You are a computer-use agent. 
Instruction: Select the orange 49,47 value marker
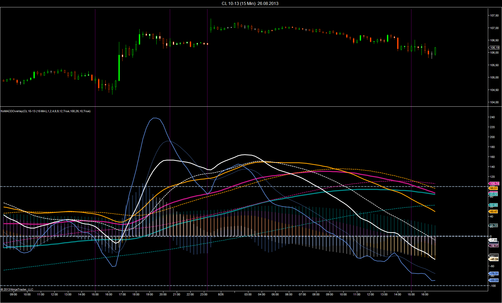tap(493, 211)
